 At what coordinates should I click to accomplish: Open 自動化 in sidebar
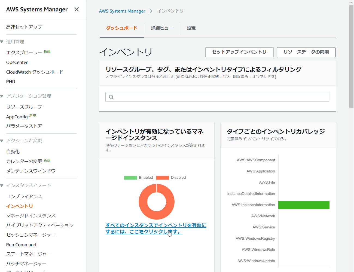(x=13, y=152)
